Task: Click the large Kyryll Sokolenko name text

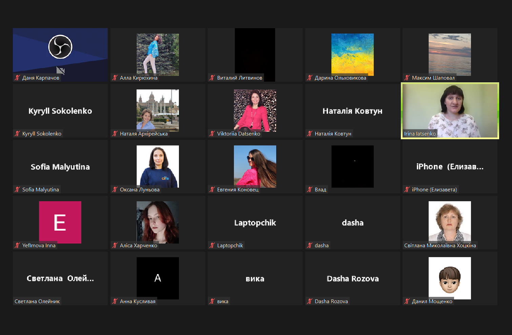Action: click(x=60, y=111)
